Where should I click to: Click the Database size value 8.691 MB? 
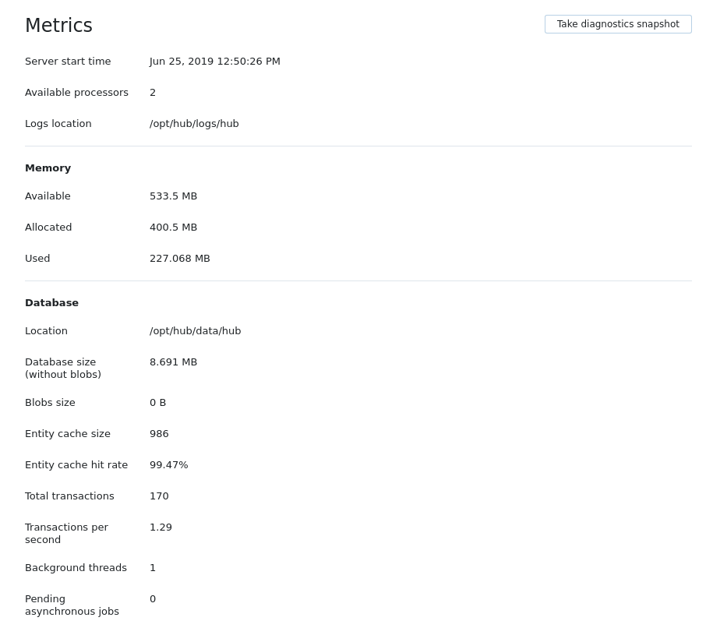click(x=173, y=362)
